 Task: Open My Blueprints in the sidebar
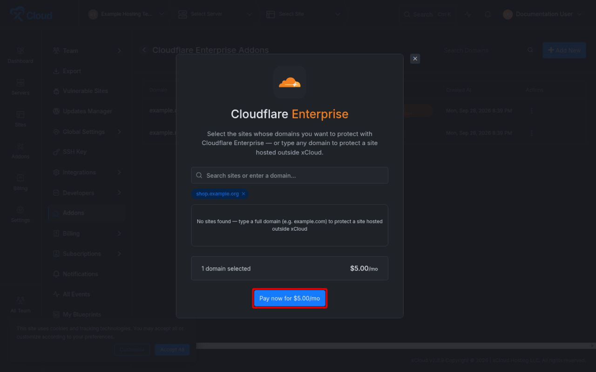click(x=87, y=315)
